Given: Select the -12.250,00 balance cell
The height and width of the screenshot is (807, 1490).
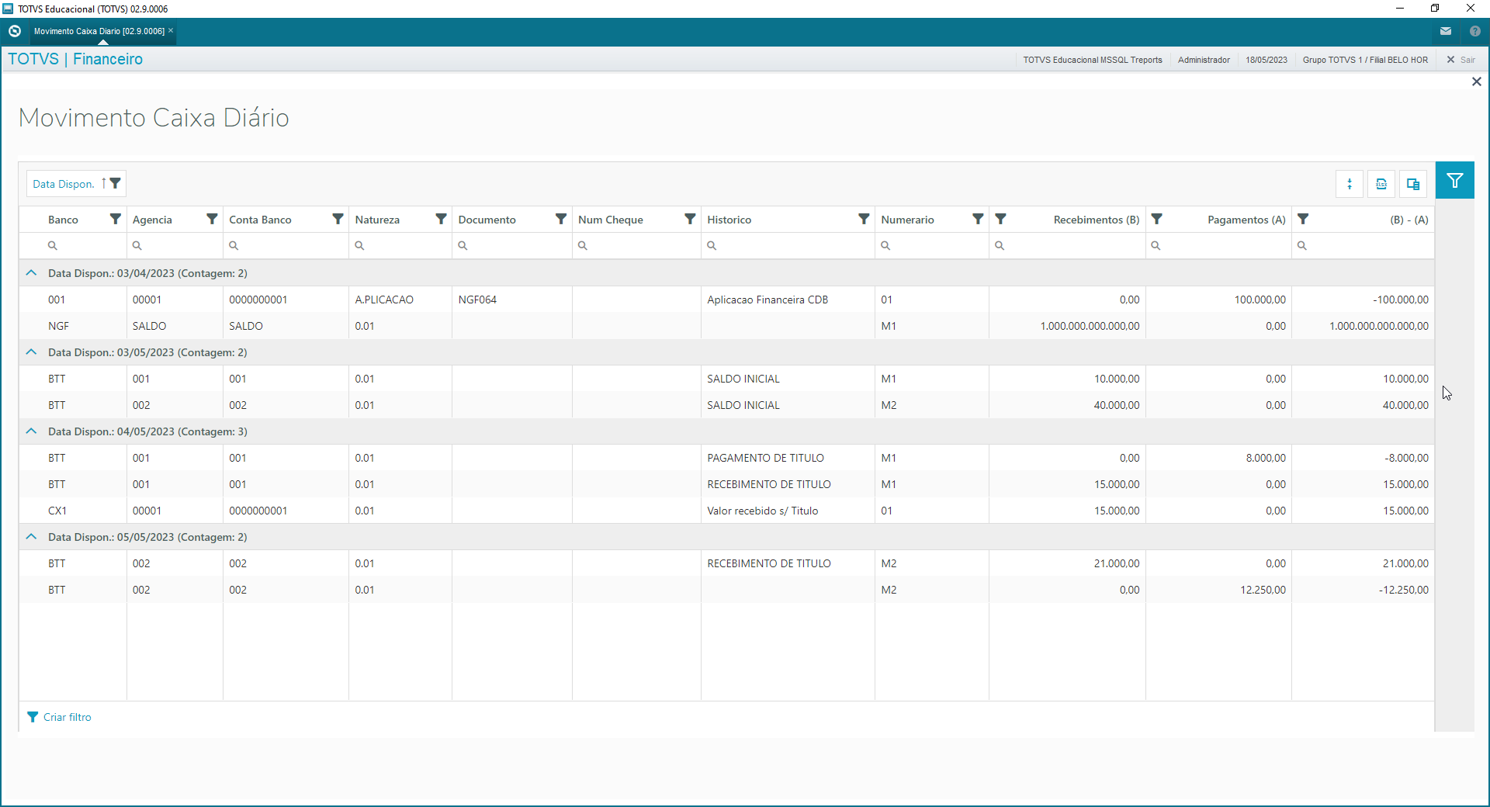Looking at the screenshot, I should (1363, 590).
